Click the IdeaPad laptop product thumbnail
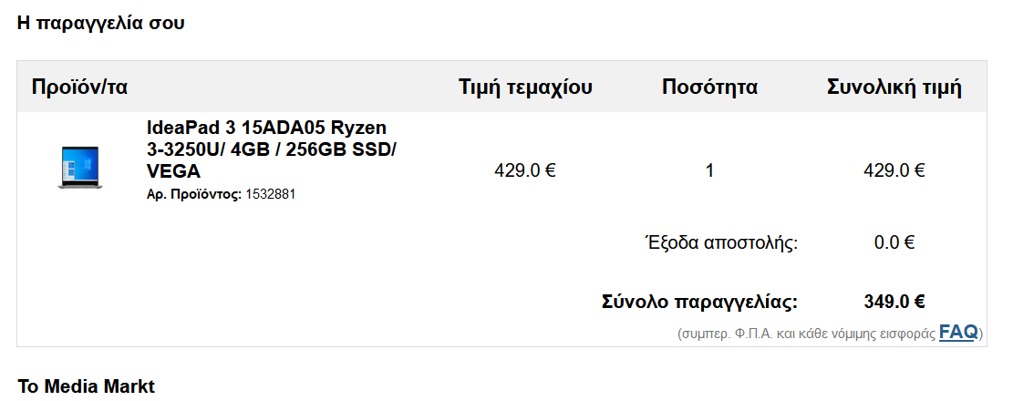The height and width of the screenshot is (401, 1013). coord(80,167)
